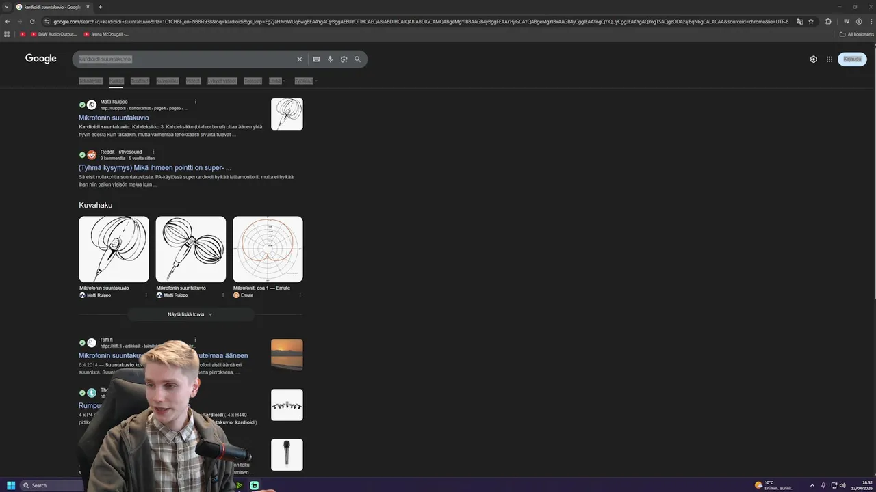Open Reddit result options three dots
This screenshot has height=492, width=876.
[153, 152]
